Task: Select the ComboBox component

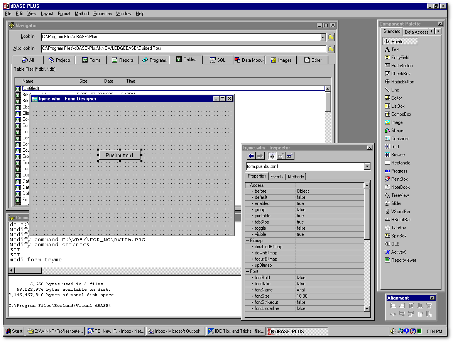Action: tap(398, 114)
